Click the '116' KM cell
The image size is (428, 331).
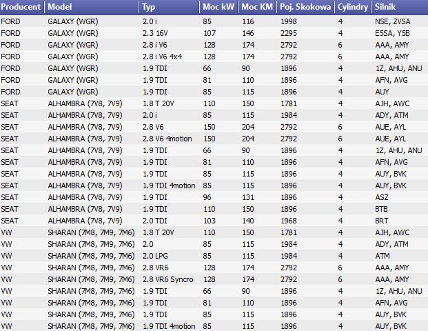pyautogui.click(x=248, y=21)
